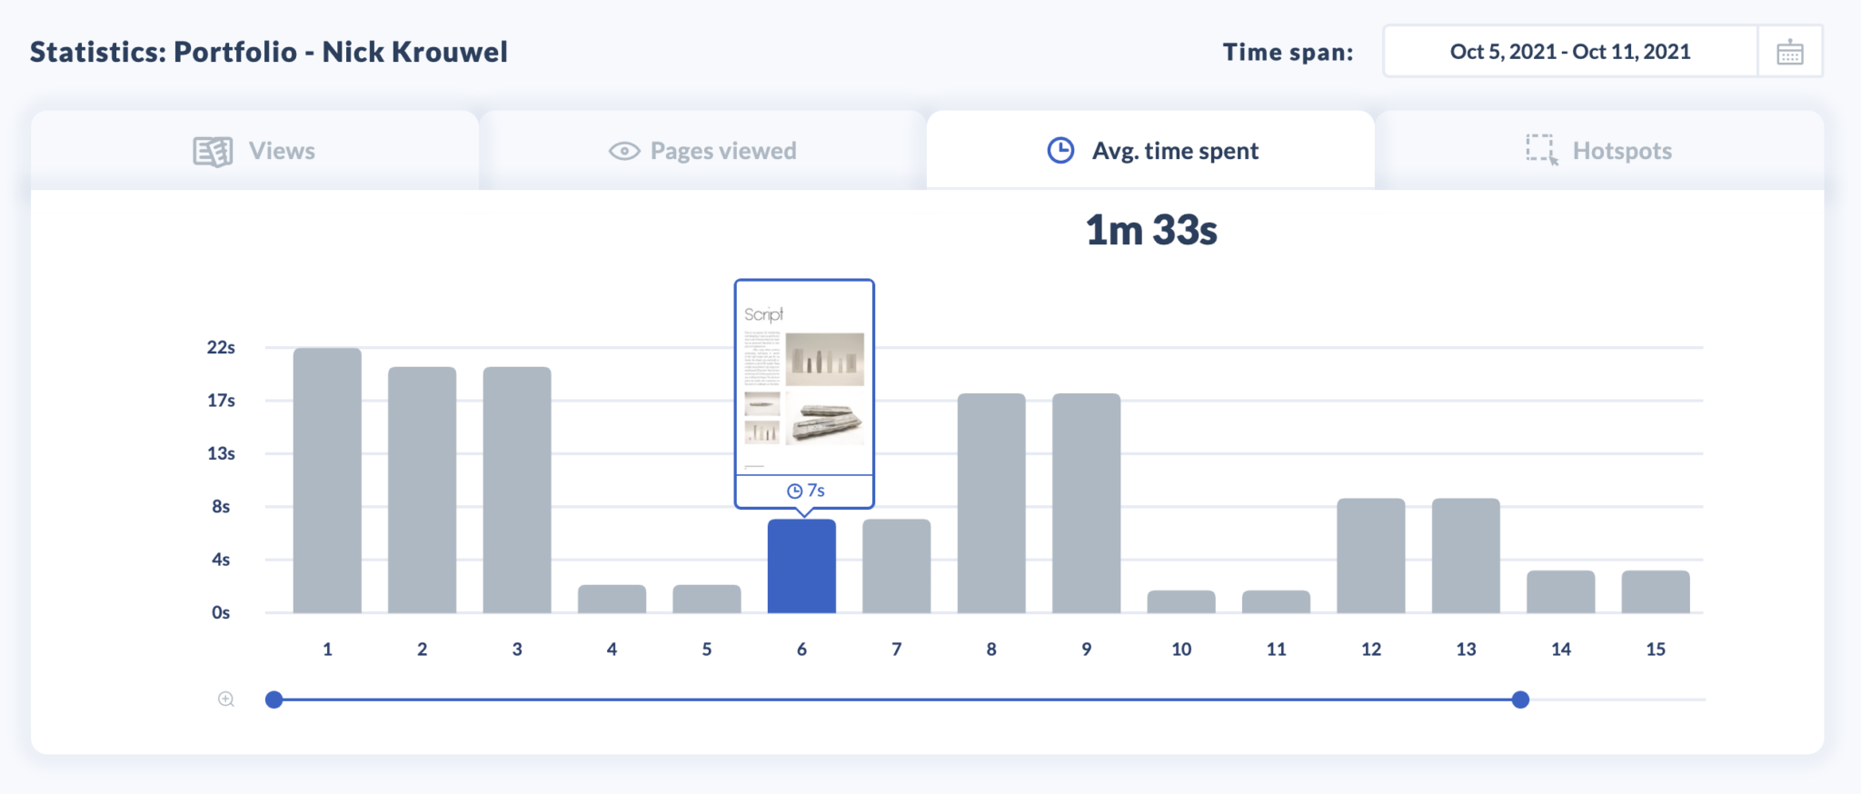The image size is (1861, 794).
Task: Click the zoom magnifier icon beside slider
Action: pos(226,700)
